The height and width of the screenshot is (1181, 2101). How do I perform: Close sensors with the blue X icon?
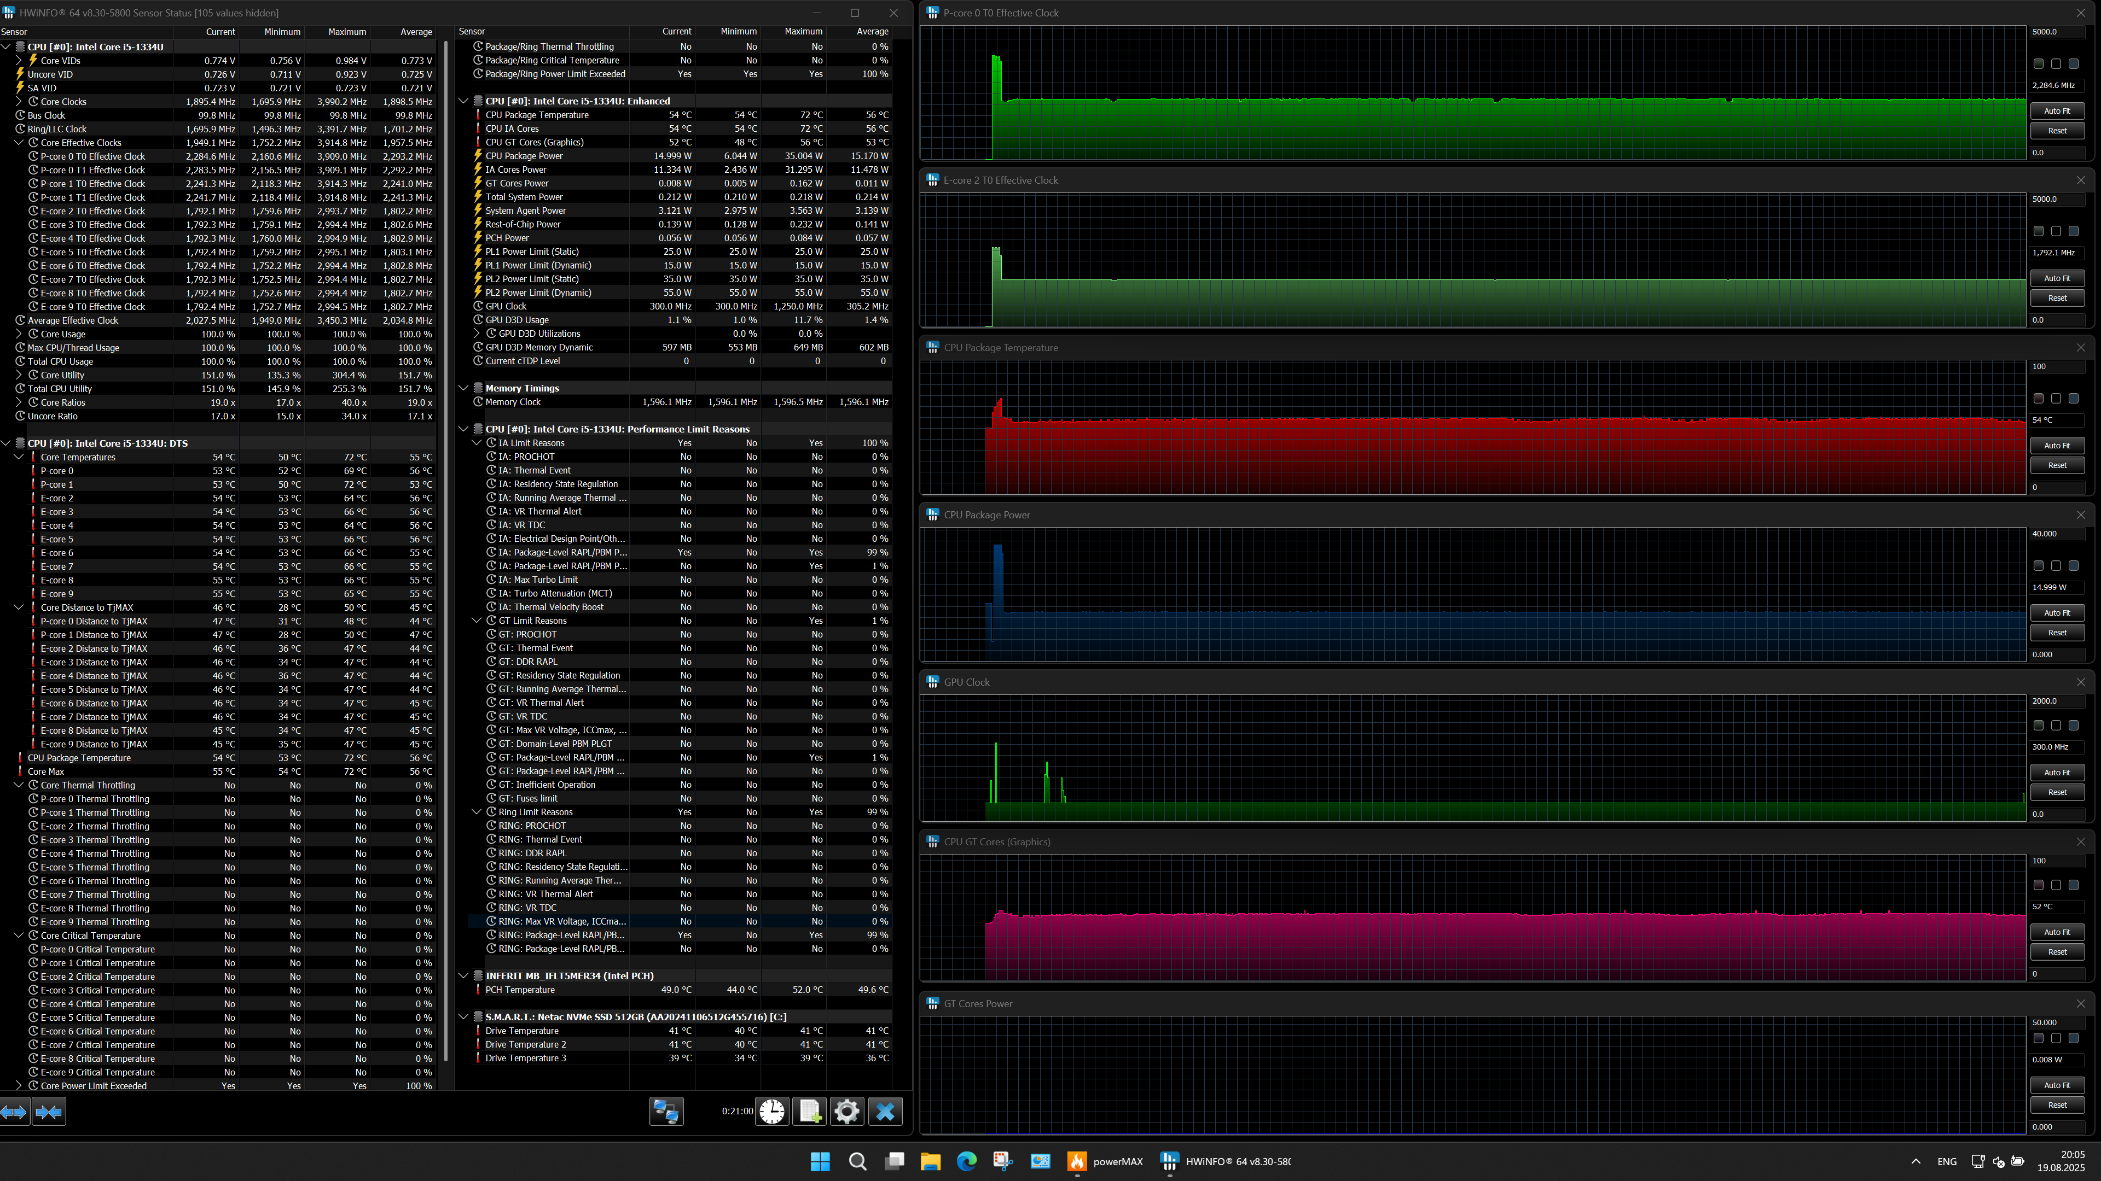point(885,1111)
